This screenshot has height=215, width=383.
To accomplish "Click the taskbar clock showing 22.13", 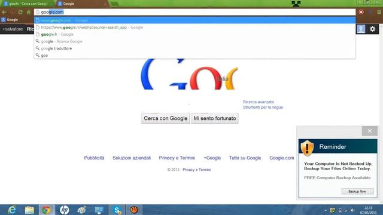I will click(x=368, y=210).
